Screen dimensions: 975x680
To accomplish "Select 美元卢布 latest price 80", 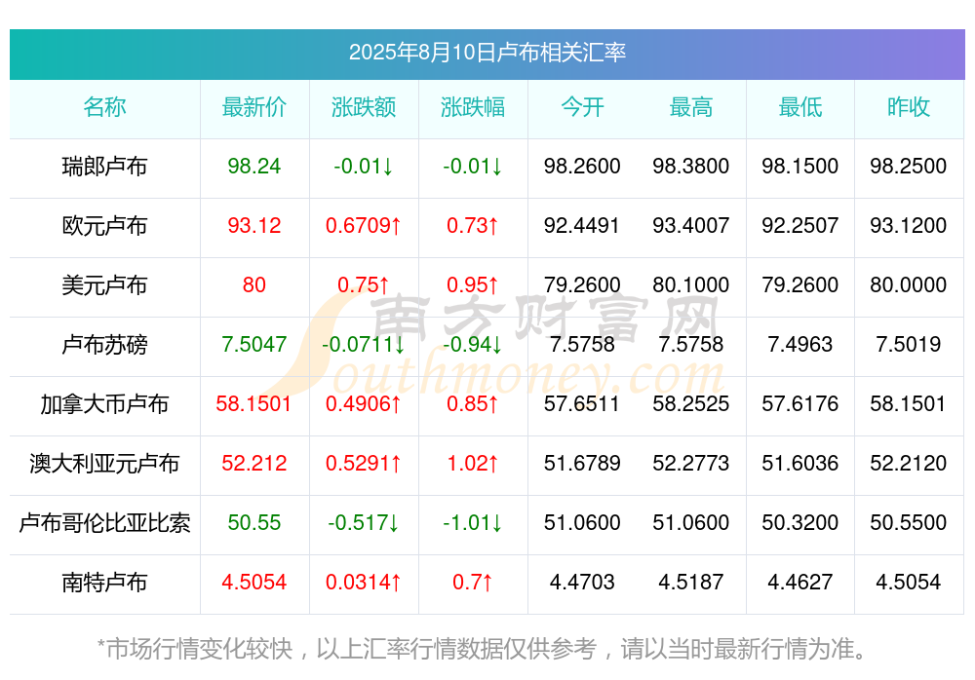I will tap(254, 284).
